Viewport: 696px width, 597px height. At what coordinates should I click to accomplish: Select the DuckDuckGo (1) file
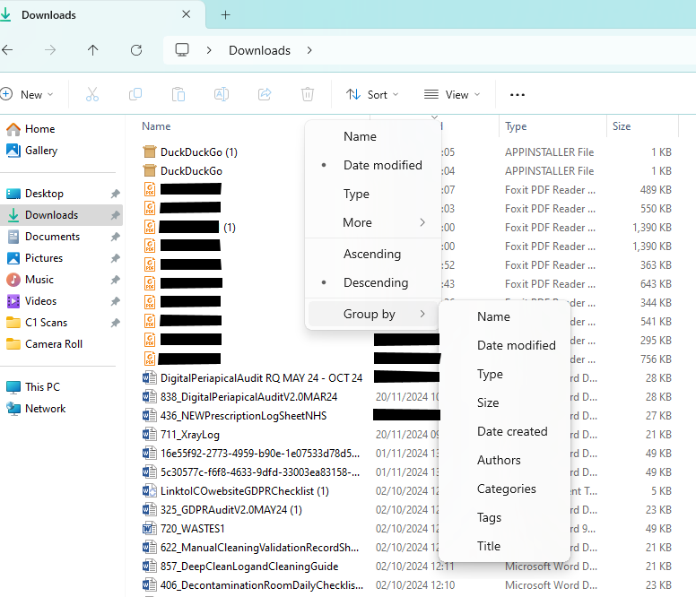[199, 152]
